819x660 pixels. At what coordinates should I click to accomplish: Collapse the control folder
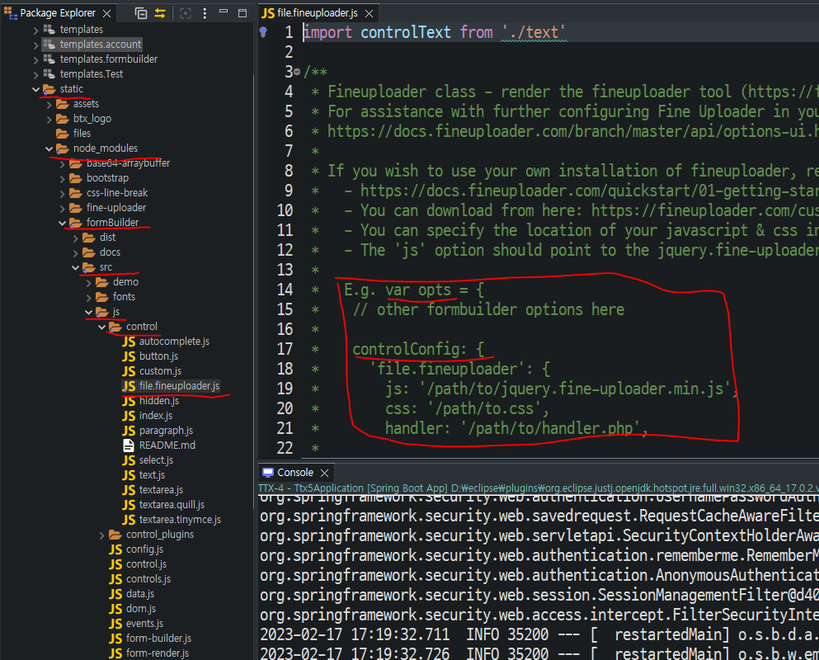(x=102, y=326)
